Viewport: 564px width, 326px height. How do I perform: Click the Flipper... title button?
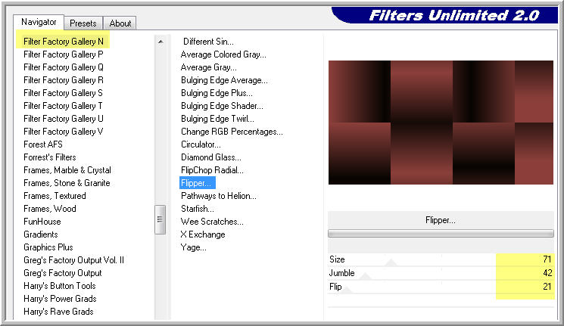[x=441, y=220]
